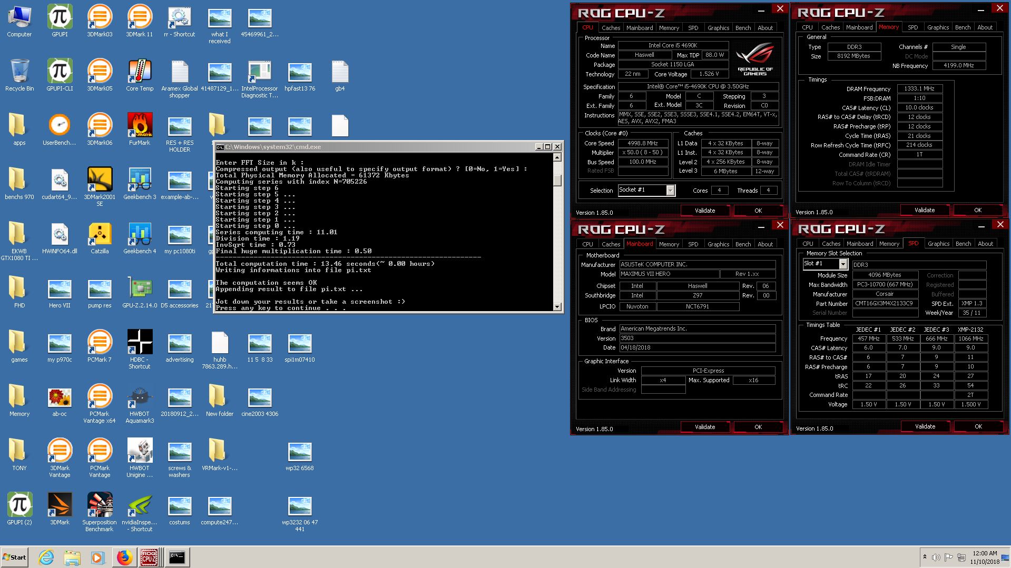Screen dimensions: 1011x568
Task: Open About tab in SPD window
Action: (985, 244)
